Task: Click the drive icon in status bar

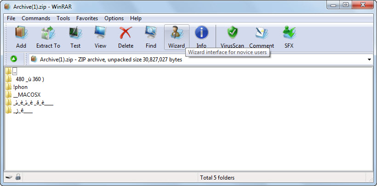Action: 9,178
